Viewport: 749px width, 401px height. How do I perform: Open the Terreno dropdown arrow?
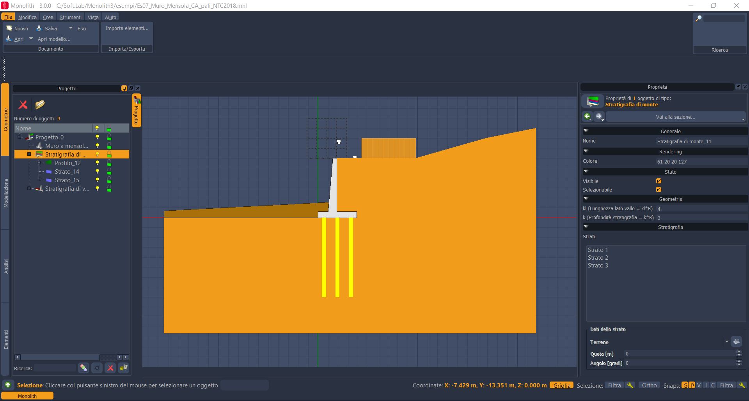(726, 341)
